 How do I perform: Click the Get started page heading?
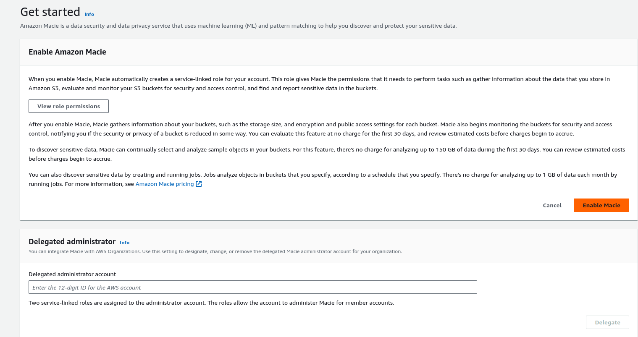point(50,12)
